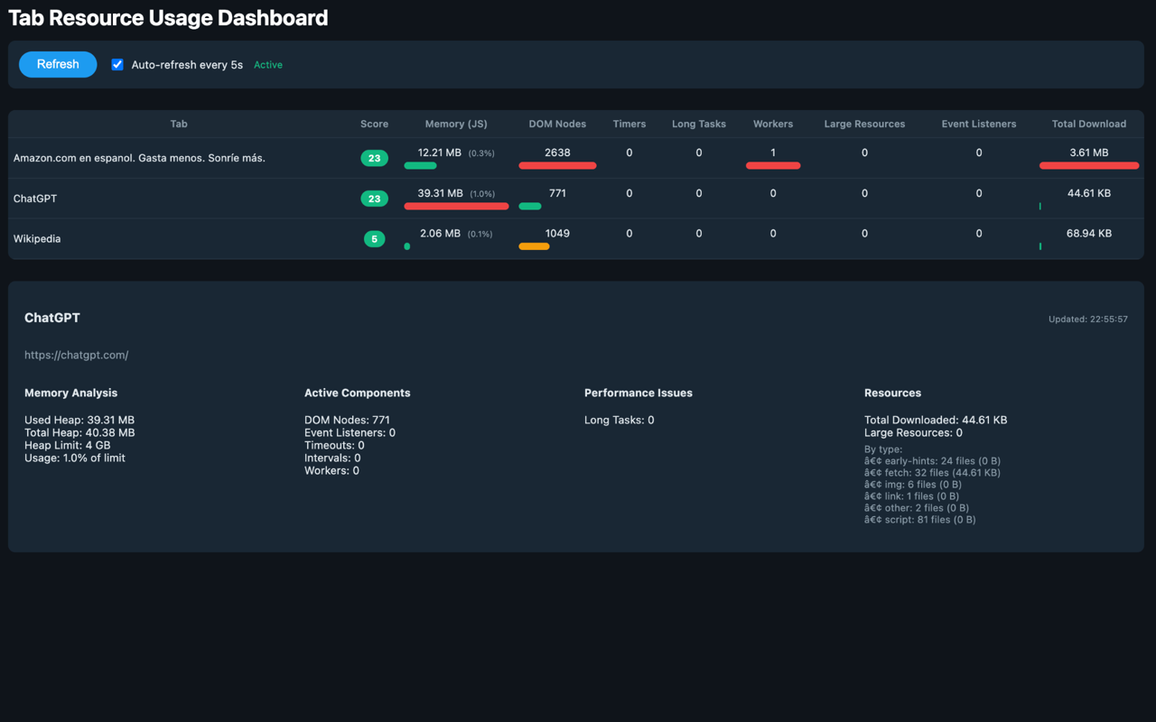Click the DOM Nodes column header
Viewport: 1156px width, 722px height.
pos(557,124)
